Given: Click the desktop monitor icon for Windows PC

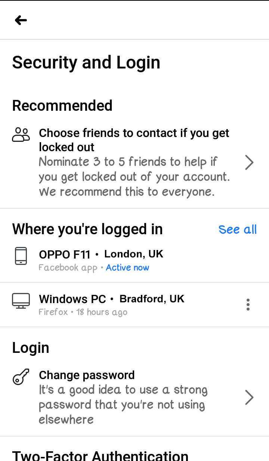Looking at the screenshot, I should [x=21, y=301].
